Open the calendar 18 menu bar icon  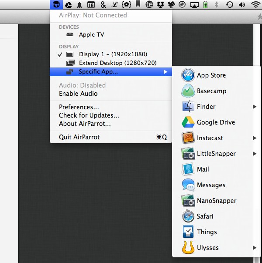tap(91, 5)
